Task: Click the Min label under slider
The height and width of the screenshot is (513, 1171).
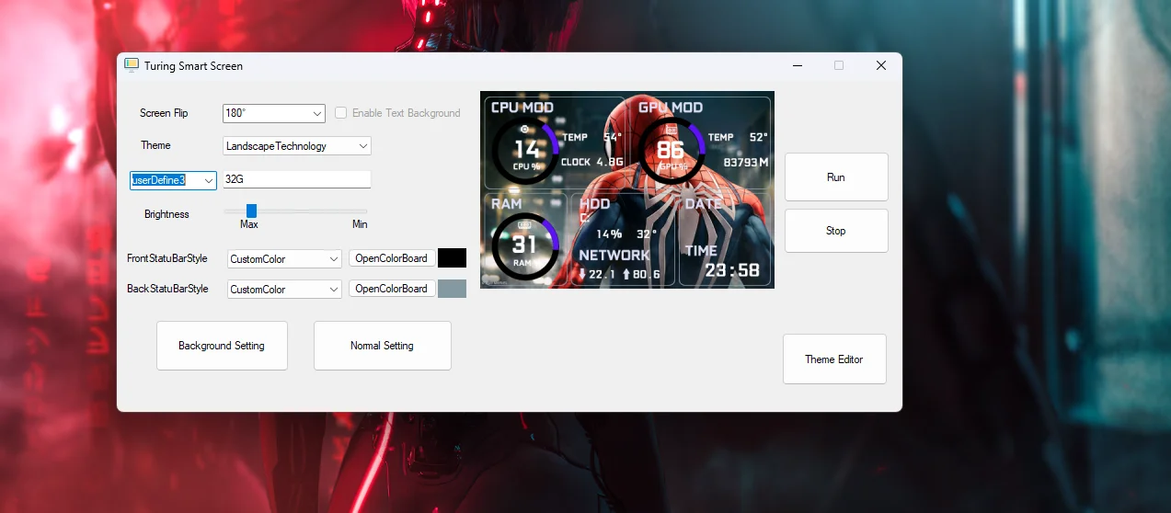Action: (x=360, y=224)
